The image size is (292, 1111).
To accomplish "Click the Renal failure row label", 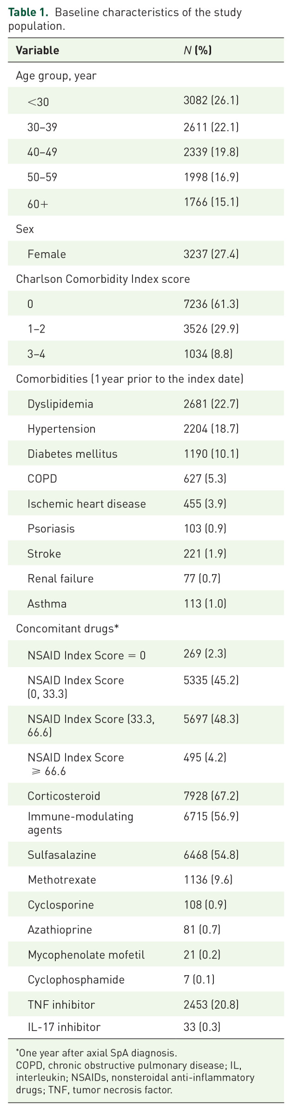I will point(60,579).
